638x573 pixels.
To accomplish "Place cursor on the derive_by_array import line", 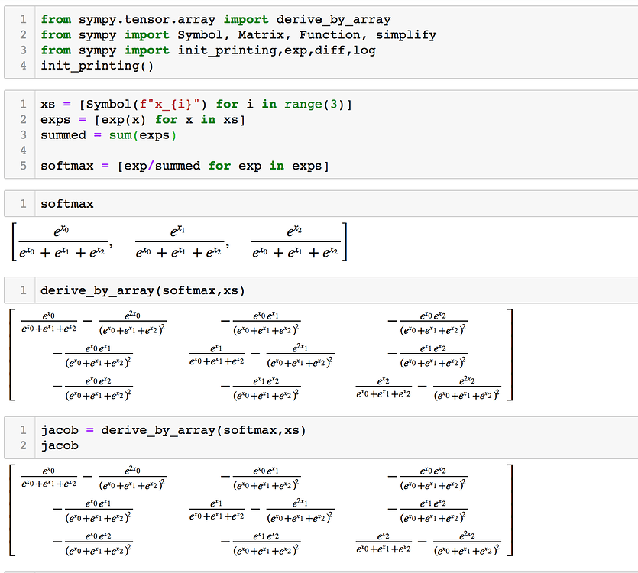I will (215, 19).
